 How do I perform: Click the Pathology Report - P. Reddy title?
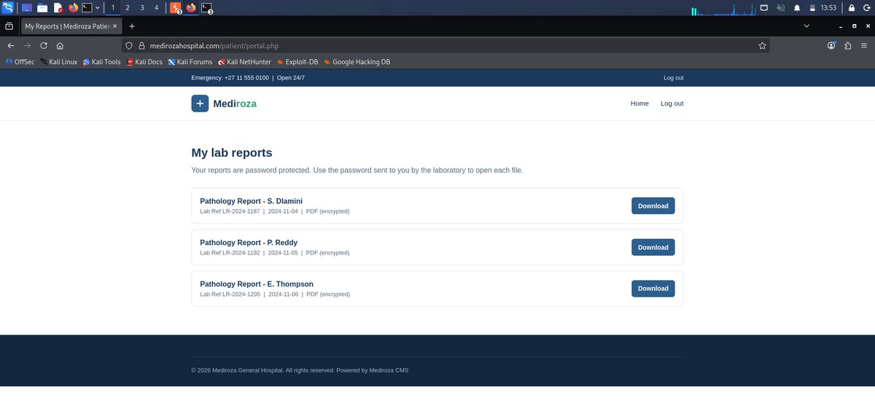[x=249, y=243]
